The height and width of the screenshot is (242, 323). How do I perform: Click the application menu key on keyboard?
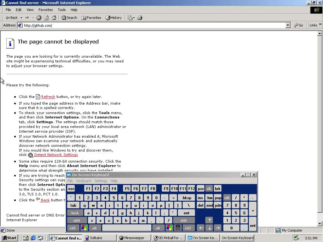pyautogui.click(x=178, y=228)
